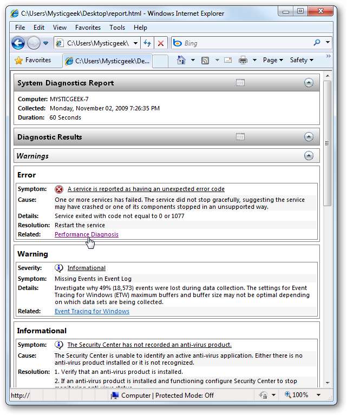
Task: Click the Home page icon
Action: (x=182, y=61)
